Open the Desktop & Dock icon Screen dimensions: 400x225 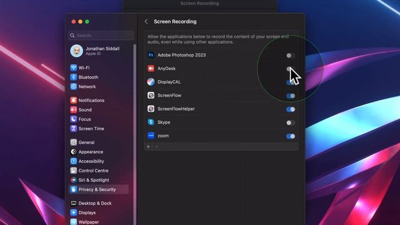click(x=74, y=203)
